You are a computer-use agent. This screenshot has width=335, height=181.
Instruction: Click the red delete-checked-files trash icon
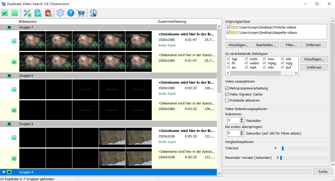coord(48,13)
